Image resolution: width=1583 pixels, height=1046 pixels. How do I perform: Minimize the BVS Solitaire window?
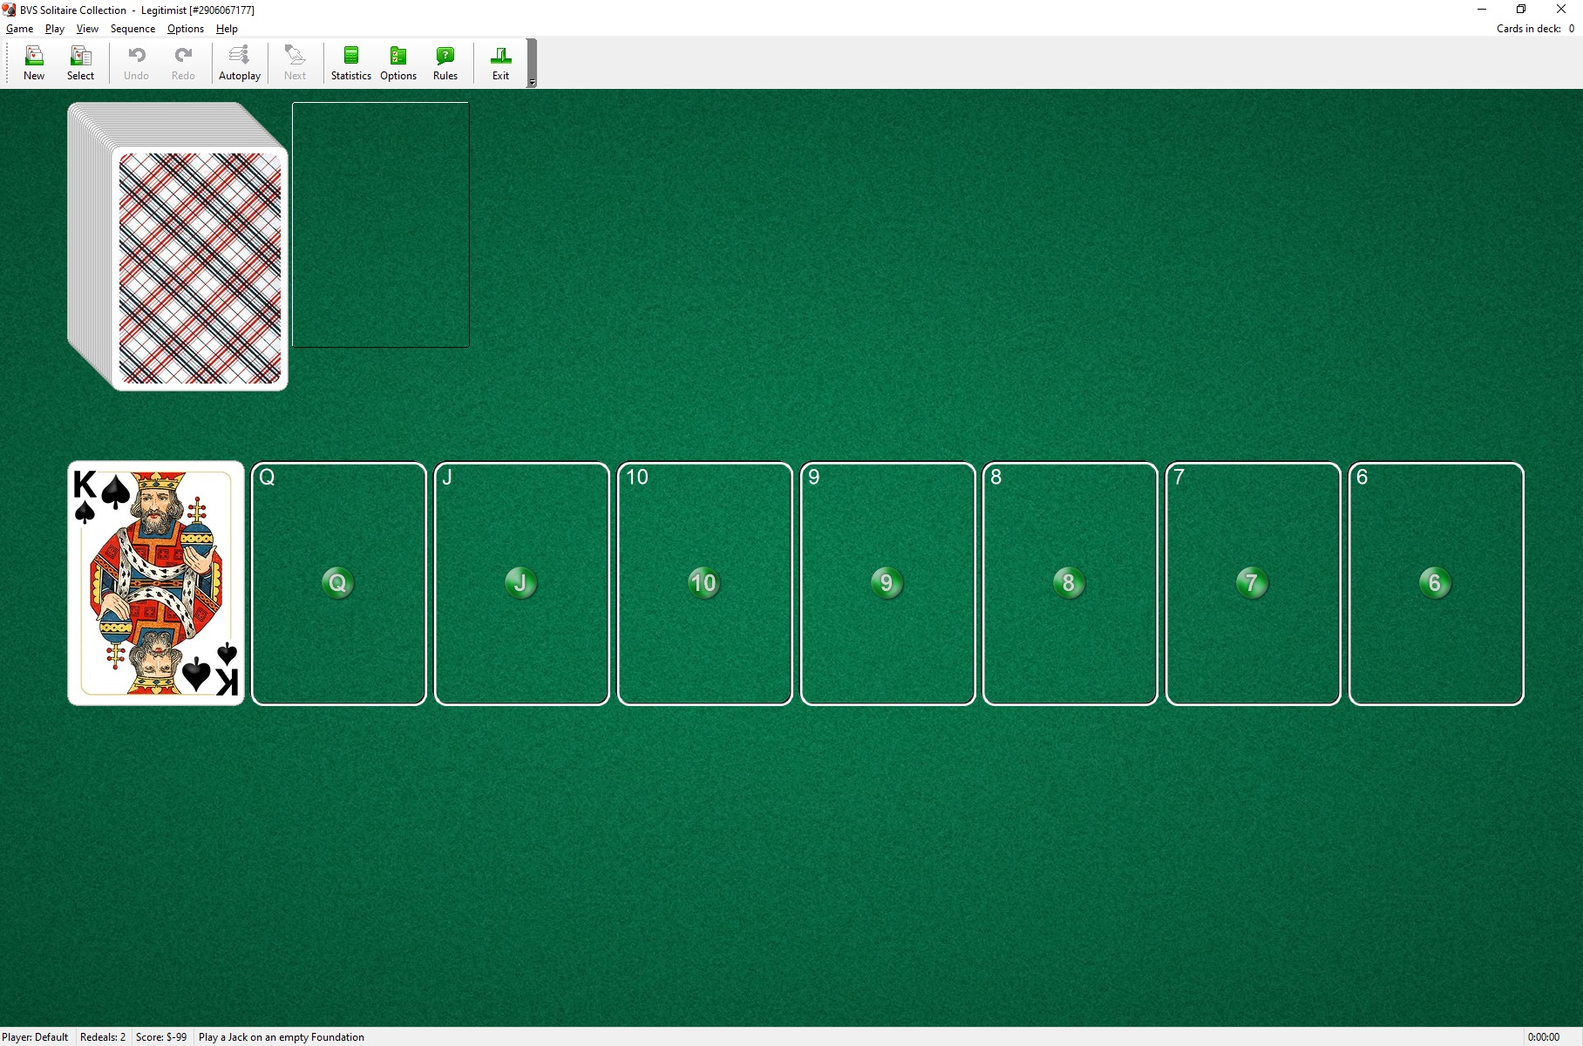pos(1482,10)
